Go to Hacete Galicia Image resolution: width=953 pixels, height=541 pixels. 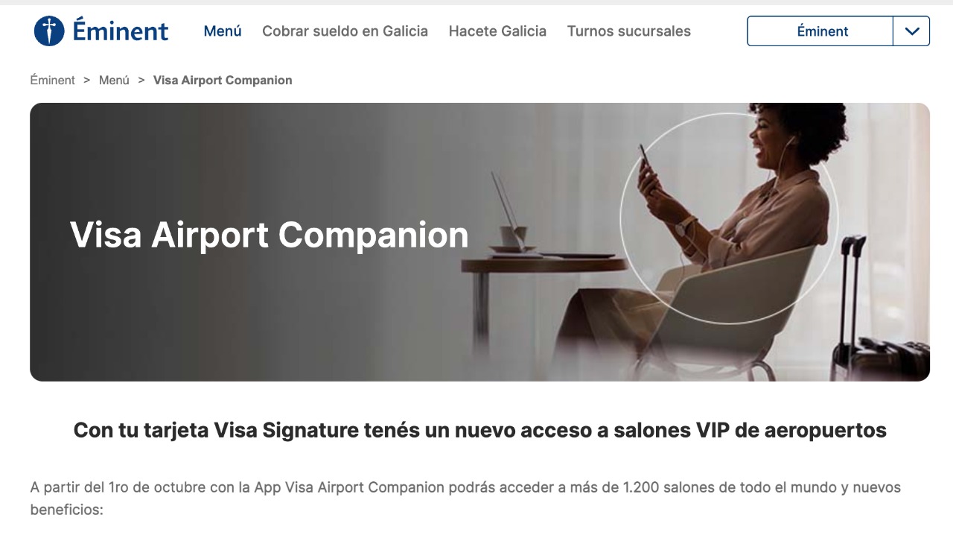[497, 31]
